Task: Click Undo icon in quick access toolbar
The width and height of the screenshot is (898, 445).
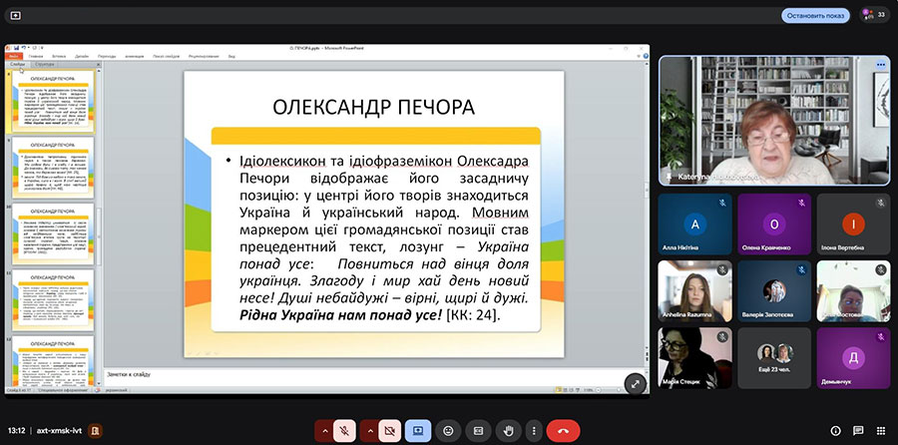Action: tap(23, 48)
